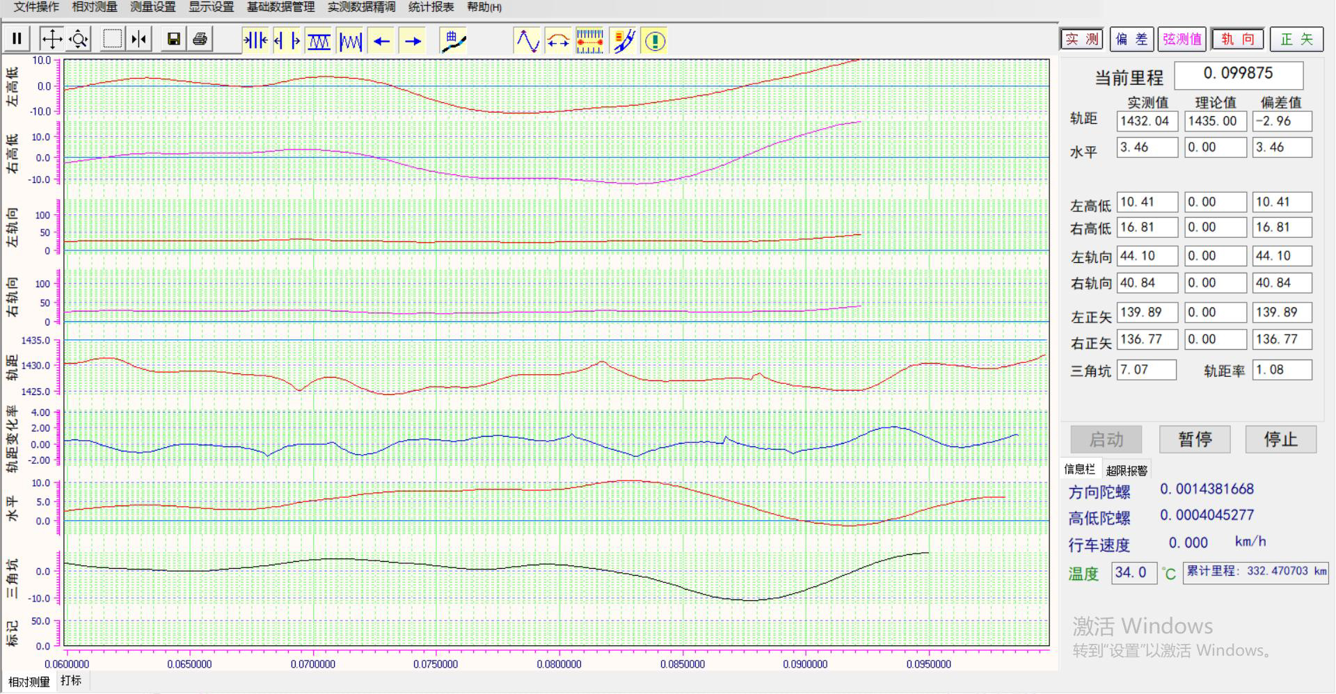This screenshot has width=1336, height=694.
Task: Click the 右高低 实测值 field 16.81
Action: 1147,227
